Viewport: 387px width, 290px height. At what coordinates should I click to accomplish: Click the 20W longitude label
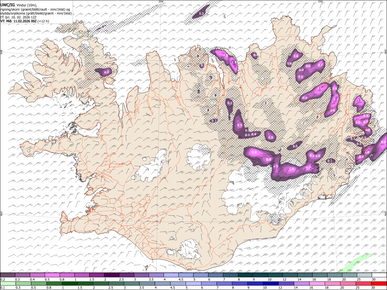coord(161,2)
